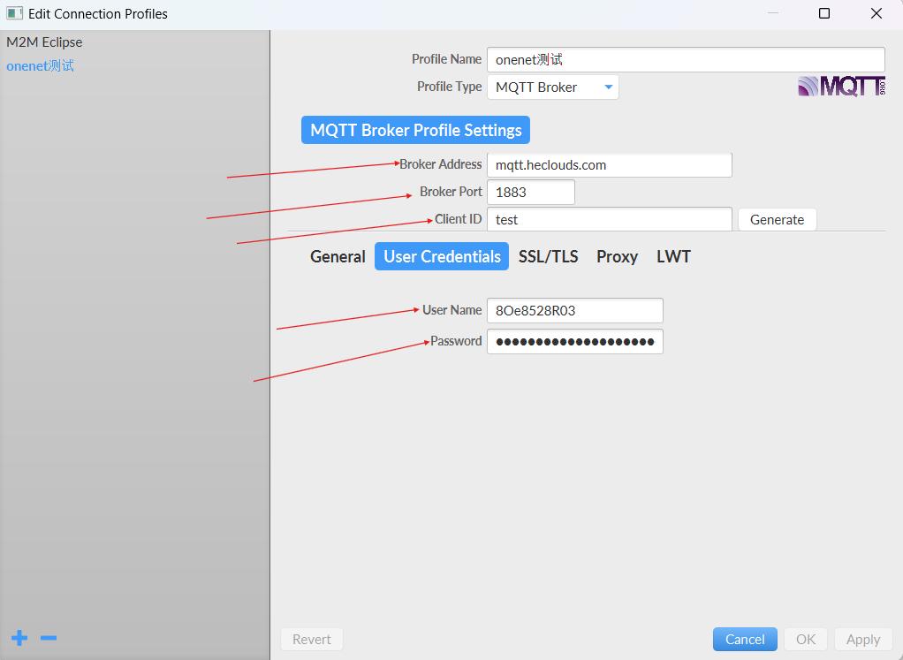
Task: Go to the Proxy tab
Action: (x=617, y=256)
